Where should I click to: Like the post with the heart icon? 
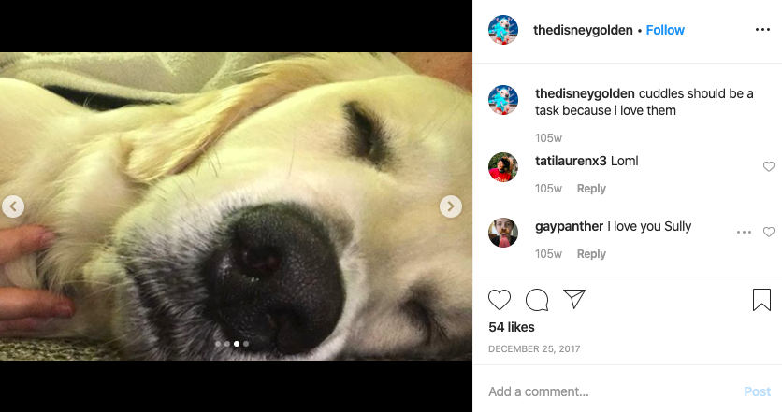click(500, 300)
